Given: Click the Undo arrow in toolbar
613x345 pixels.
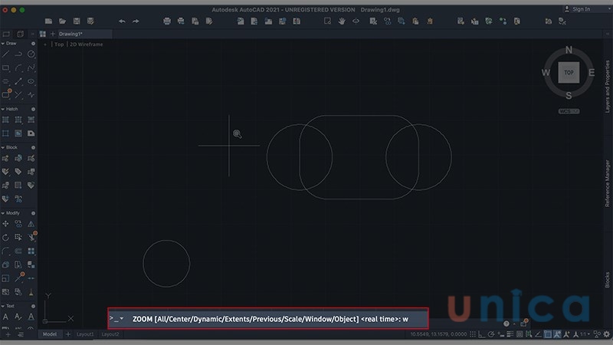Looking at the screenshot, I should coord(123,21).
